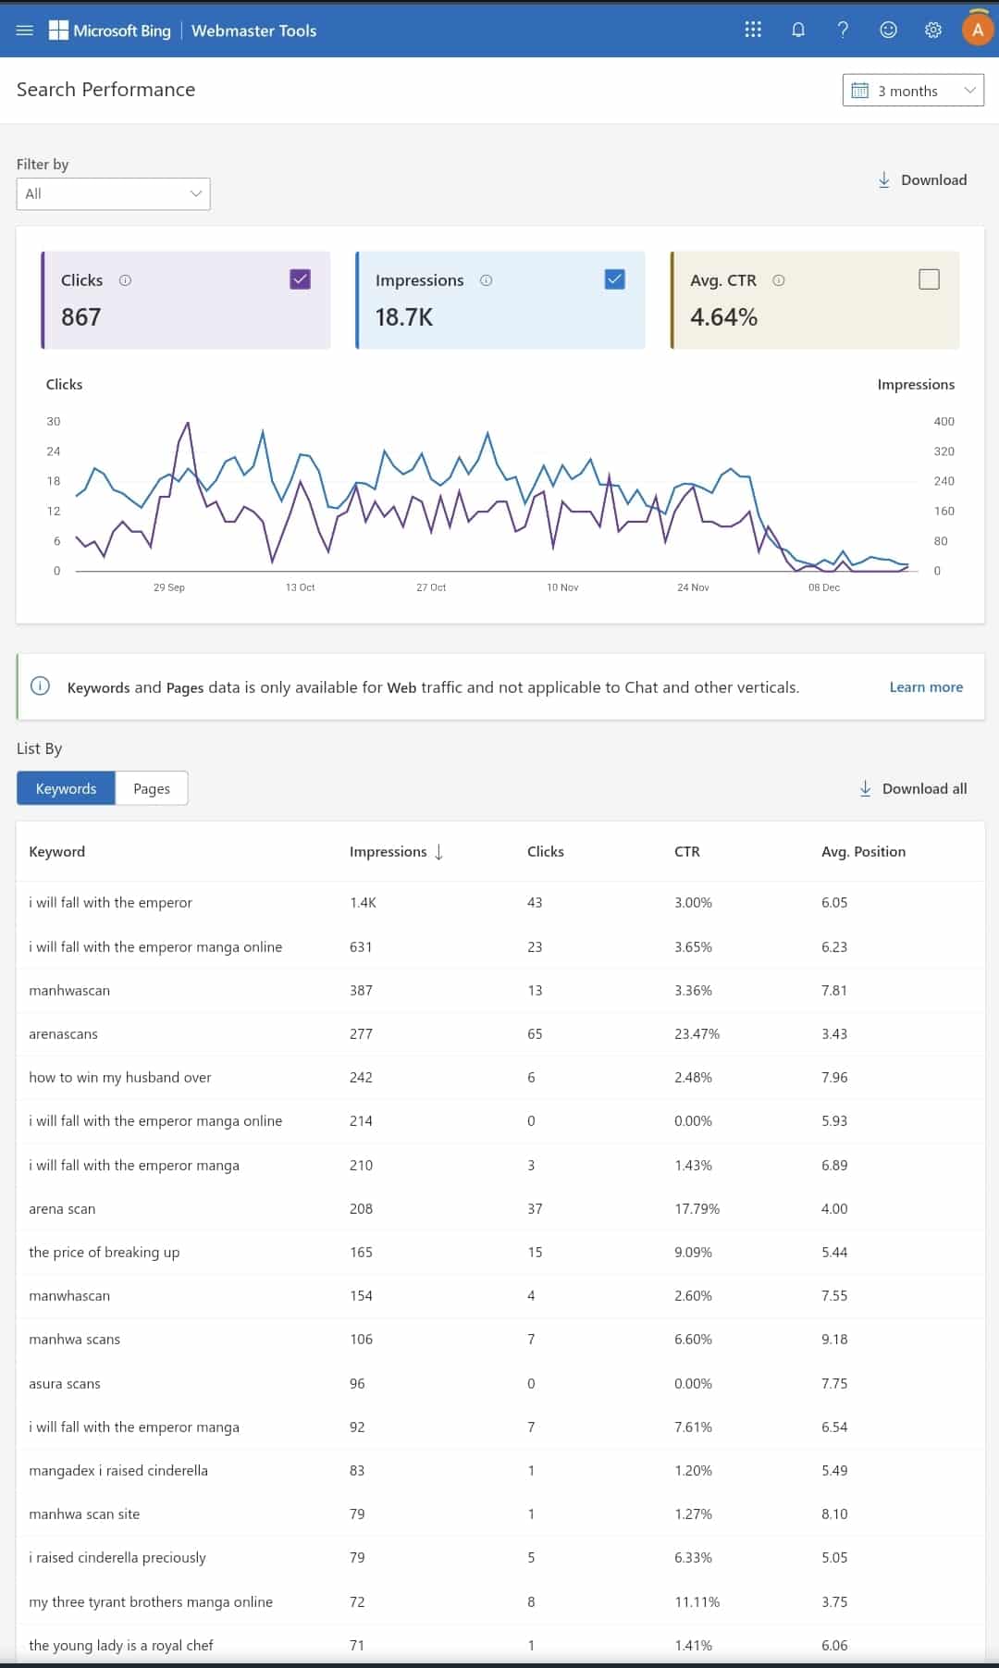The image size is (999, 1668).
Task: Open the notifications bell
Action: click(x=797, y=30)
